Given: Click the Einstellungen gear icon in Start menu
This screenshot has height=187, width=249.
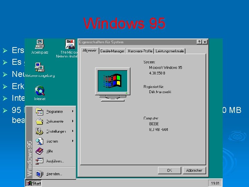Looking at the screenshot, I should click(39, 131).
